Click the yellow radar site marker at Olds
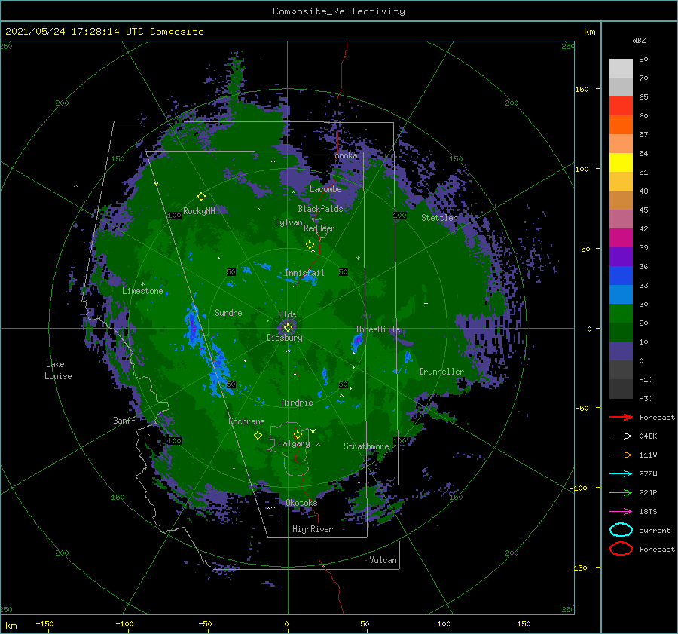This screenshot has height=634, width=678. pyautogui.click(x=288, y=328)
